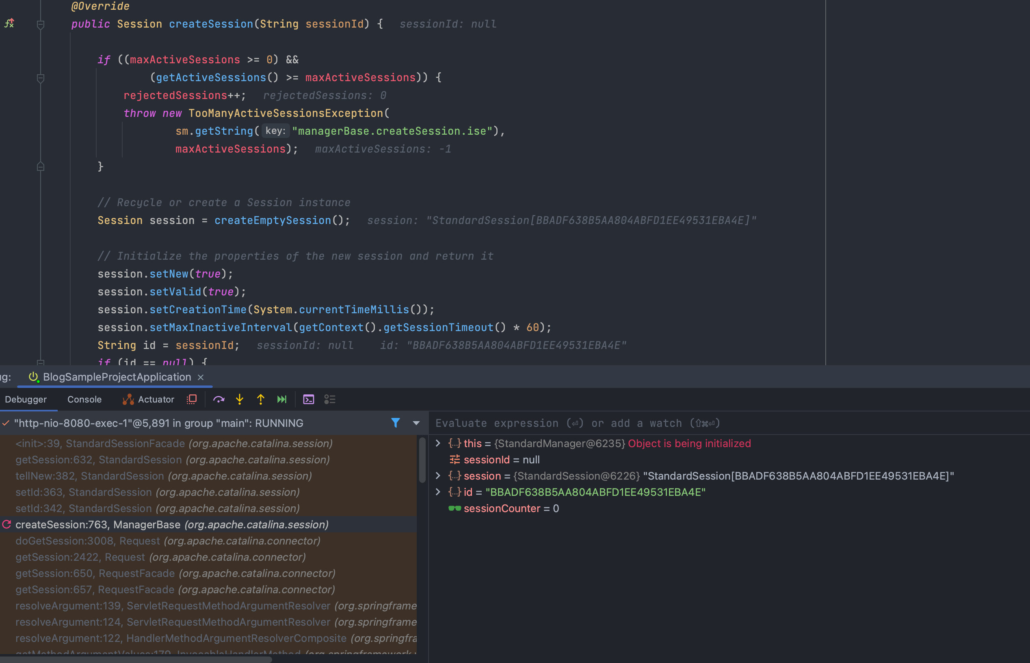The width and height of the screenshot is (1030, 663).
Task: Open the Actuator tab
Action: pyautogui.click(x=148, y=400)
